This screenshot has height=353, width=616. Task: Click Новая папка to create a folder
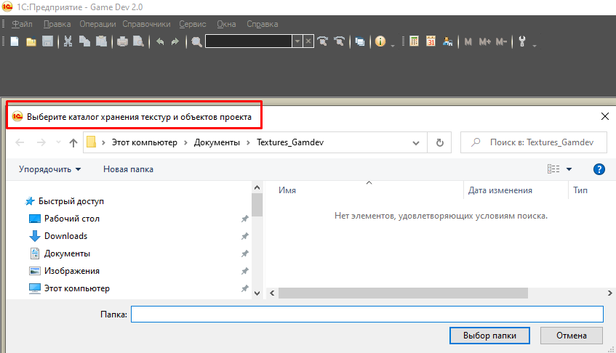pos(128,169)
